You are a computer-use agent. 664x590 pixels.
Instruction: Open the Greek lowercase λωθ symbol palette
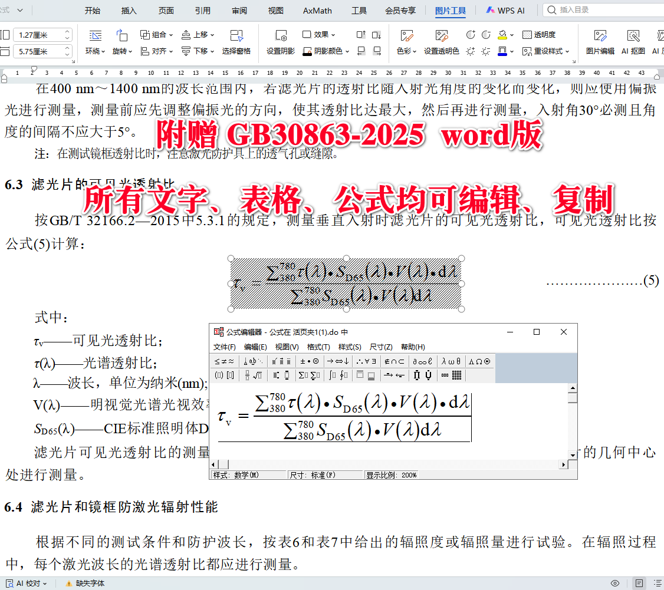(450, 361)
